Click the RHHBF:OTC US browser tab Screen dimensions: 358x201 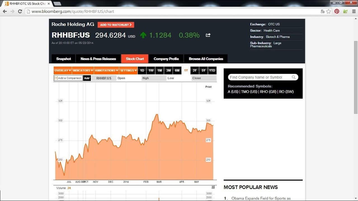[27, 4]
